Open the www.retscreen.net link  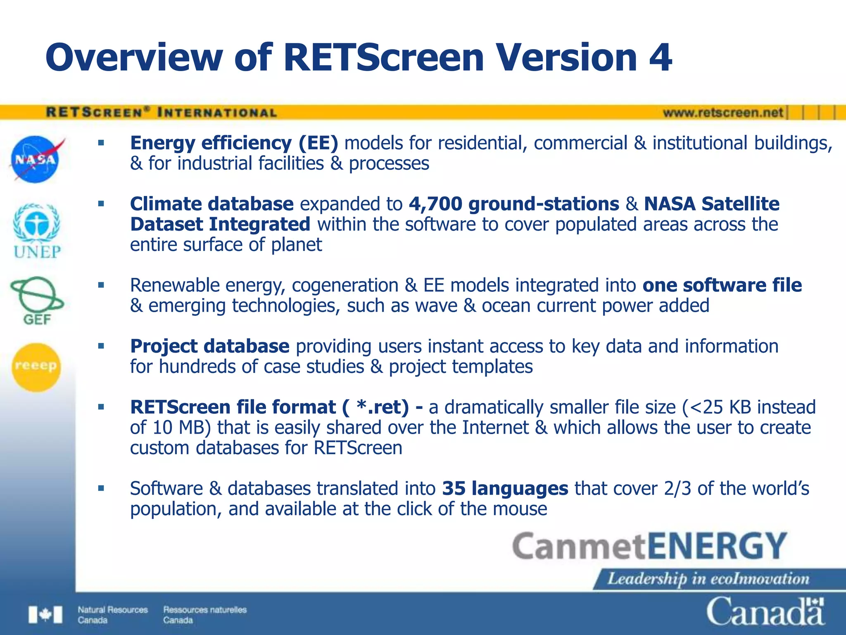point(723,112)
